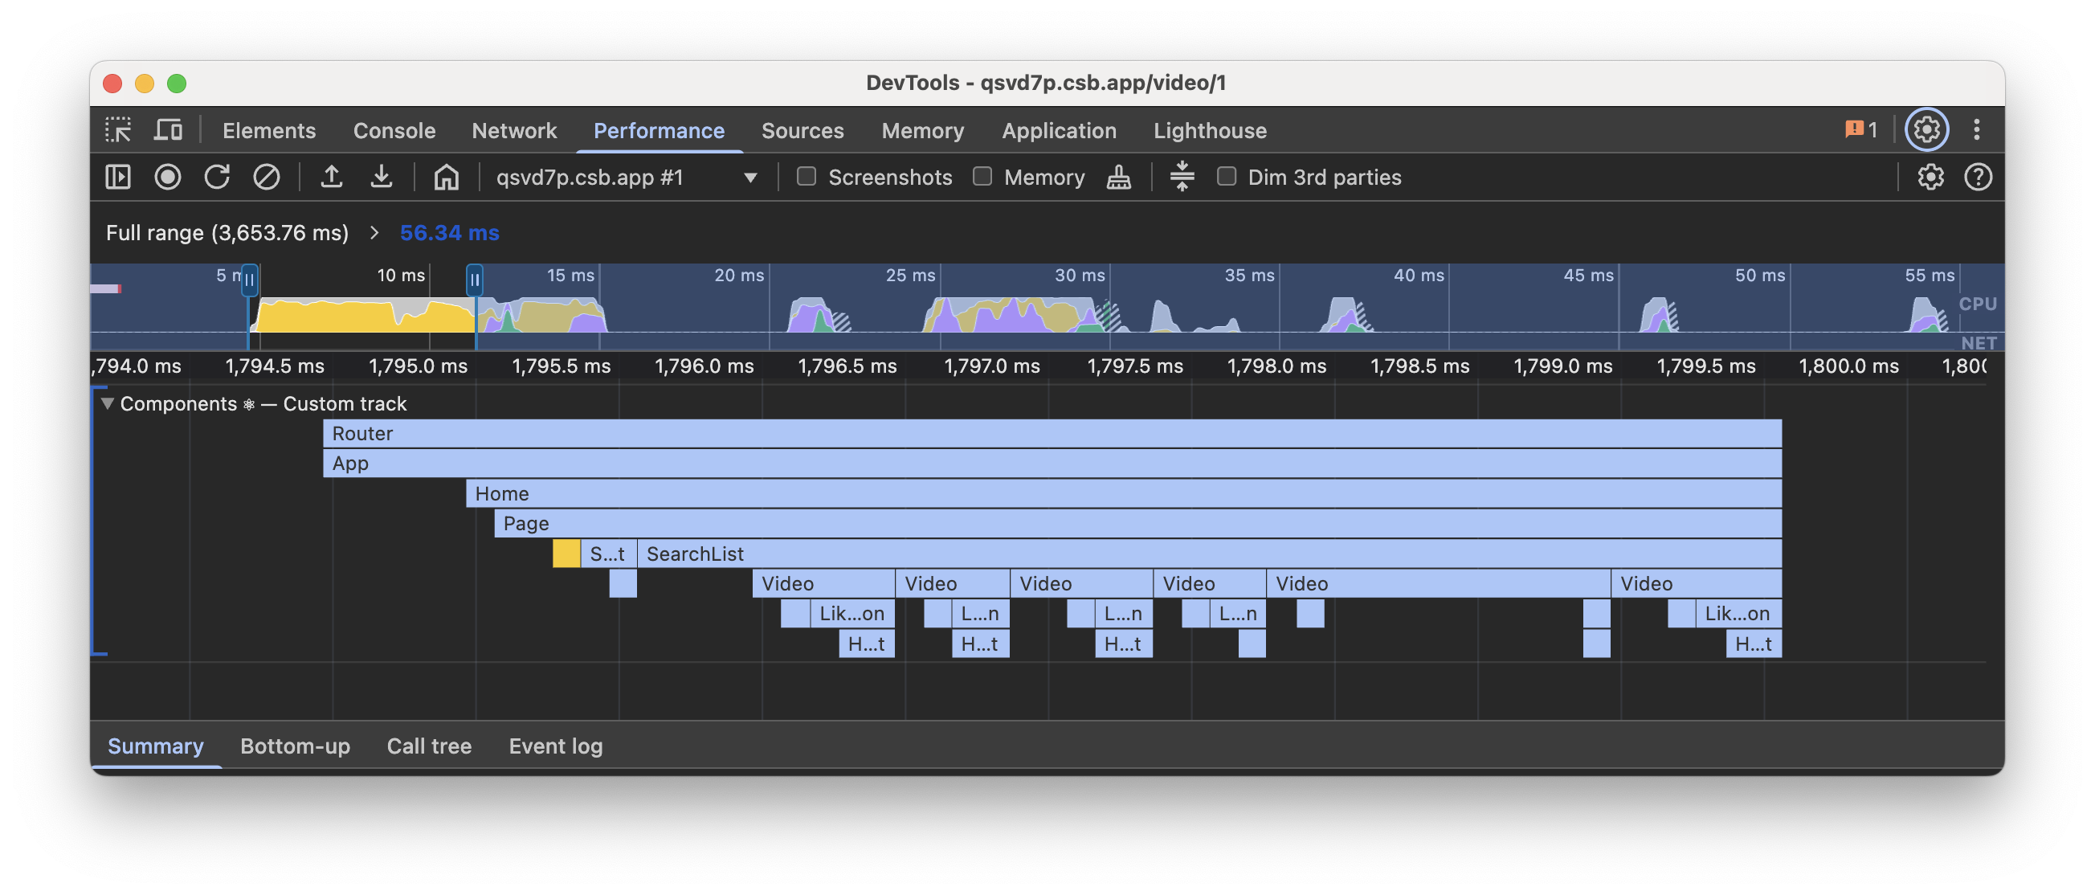Load a saved profile via upload icon

(332, 177)
